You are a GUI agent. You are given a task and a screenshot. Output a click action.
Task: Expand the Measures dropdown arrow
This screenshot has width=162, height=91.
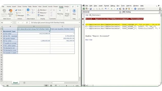tap(47, 13)
